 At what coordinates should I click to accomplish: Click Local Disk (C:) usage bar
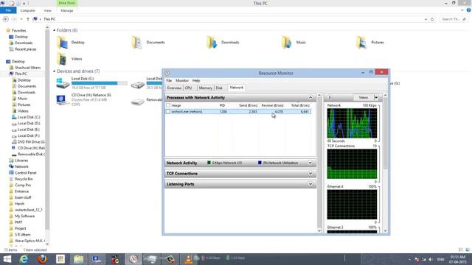coord(100,83)
